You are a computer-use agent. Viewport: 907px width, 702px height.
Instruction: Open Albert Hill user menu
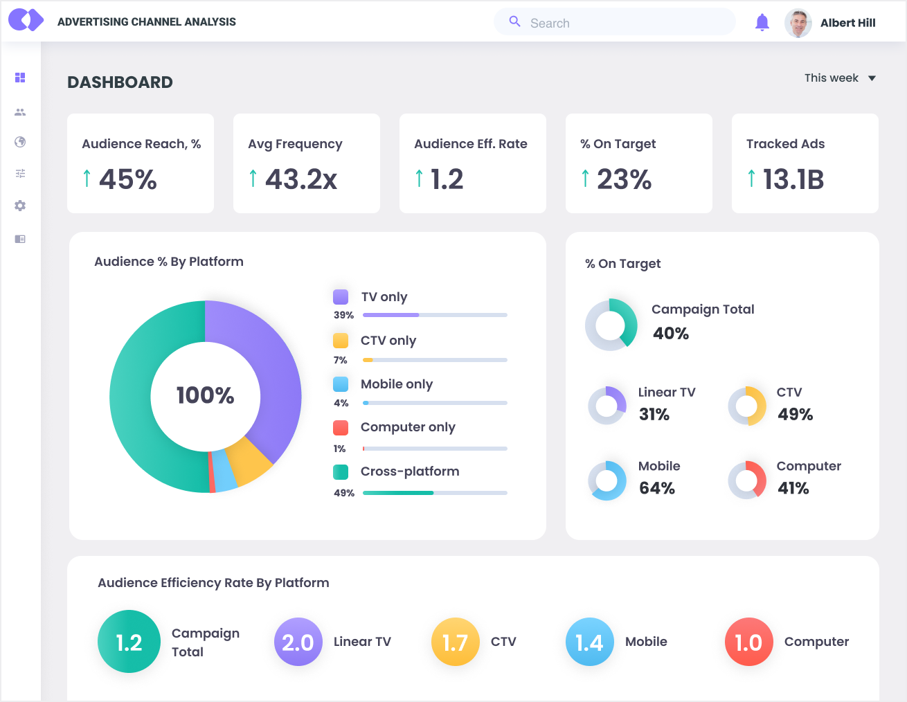pos(847,23)
